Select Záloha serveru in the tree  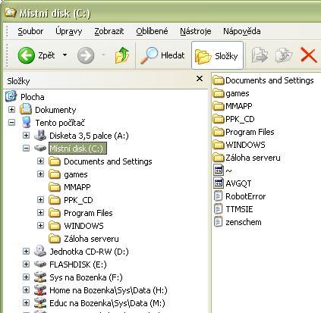(91, 239)
